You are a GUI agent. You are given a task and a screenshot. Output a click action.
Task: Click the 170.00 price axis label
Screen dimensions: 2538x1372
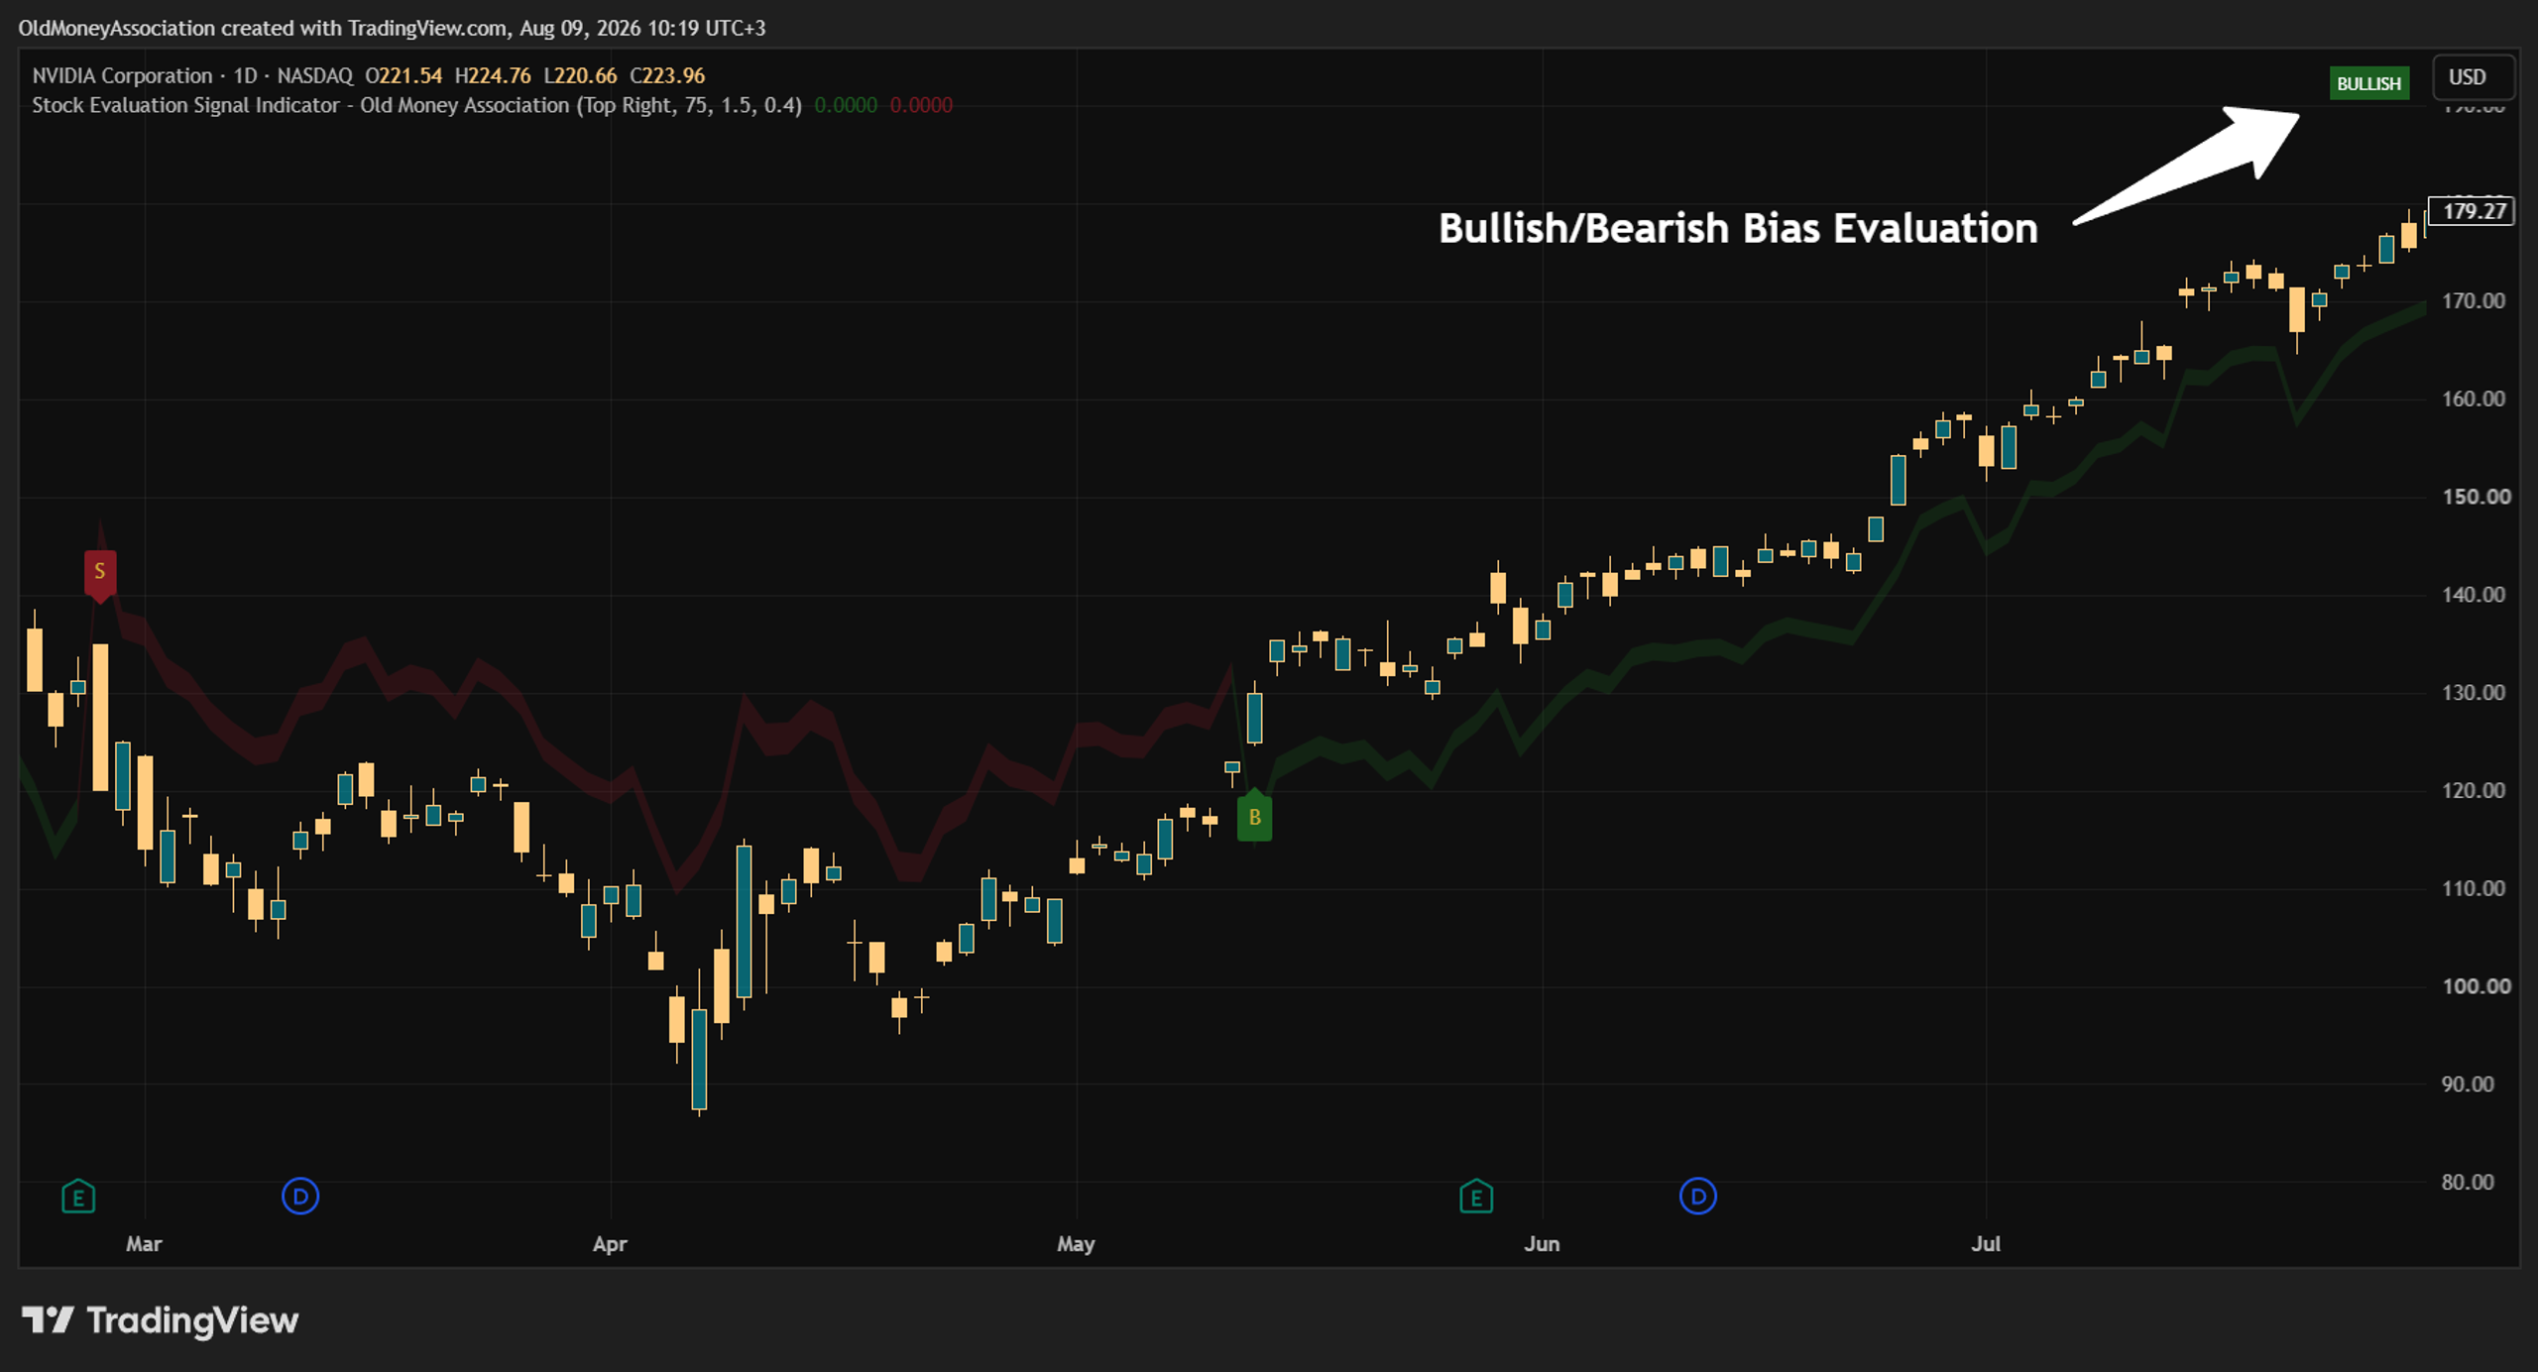pos(2474,300)
